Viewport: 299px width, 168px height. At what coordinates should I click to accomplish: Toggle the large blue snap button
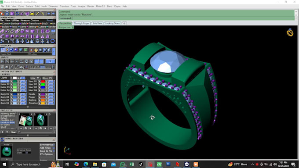tap(50, 61)
